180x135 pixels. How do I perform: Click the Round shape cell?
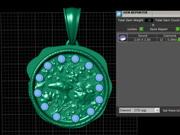(x=142, y=36)
